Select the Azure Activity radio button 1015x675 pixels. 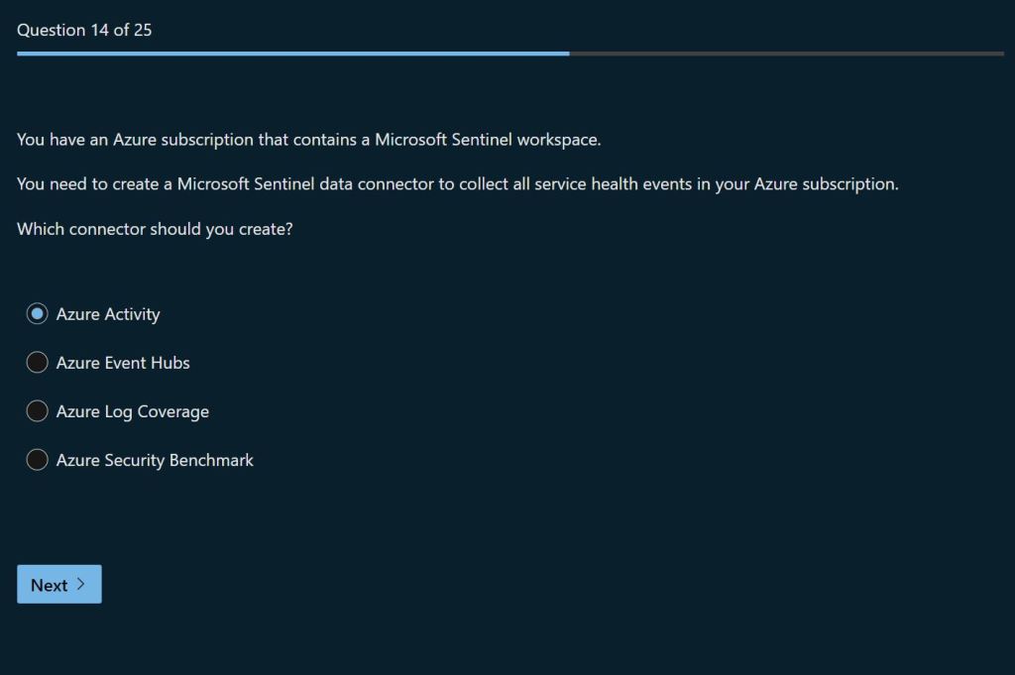37,314
